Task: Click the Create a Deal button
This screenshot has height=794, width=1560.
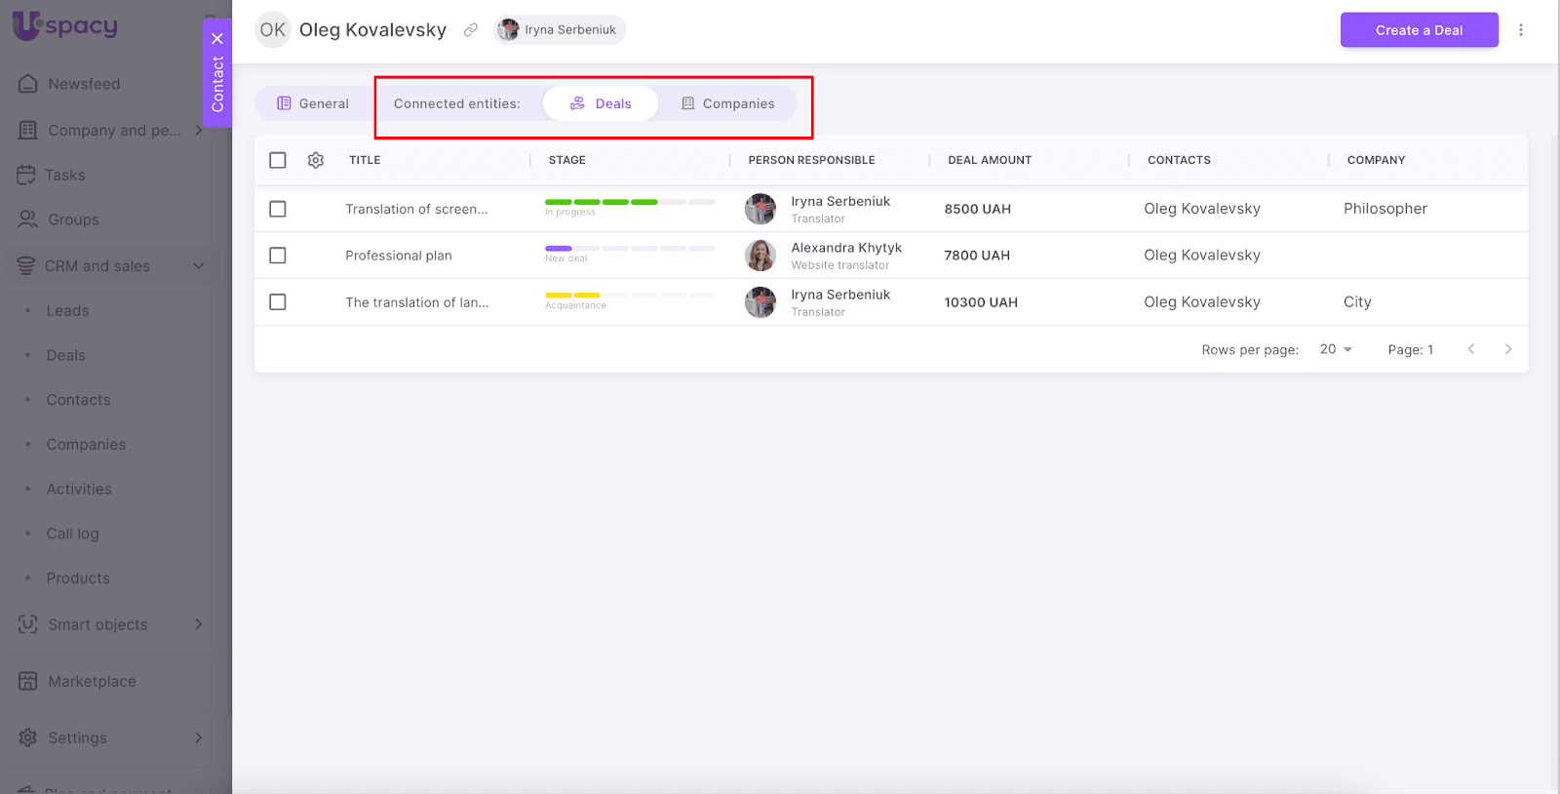Action: click(x=1419, y=30)
